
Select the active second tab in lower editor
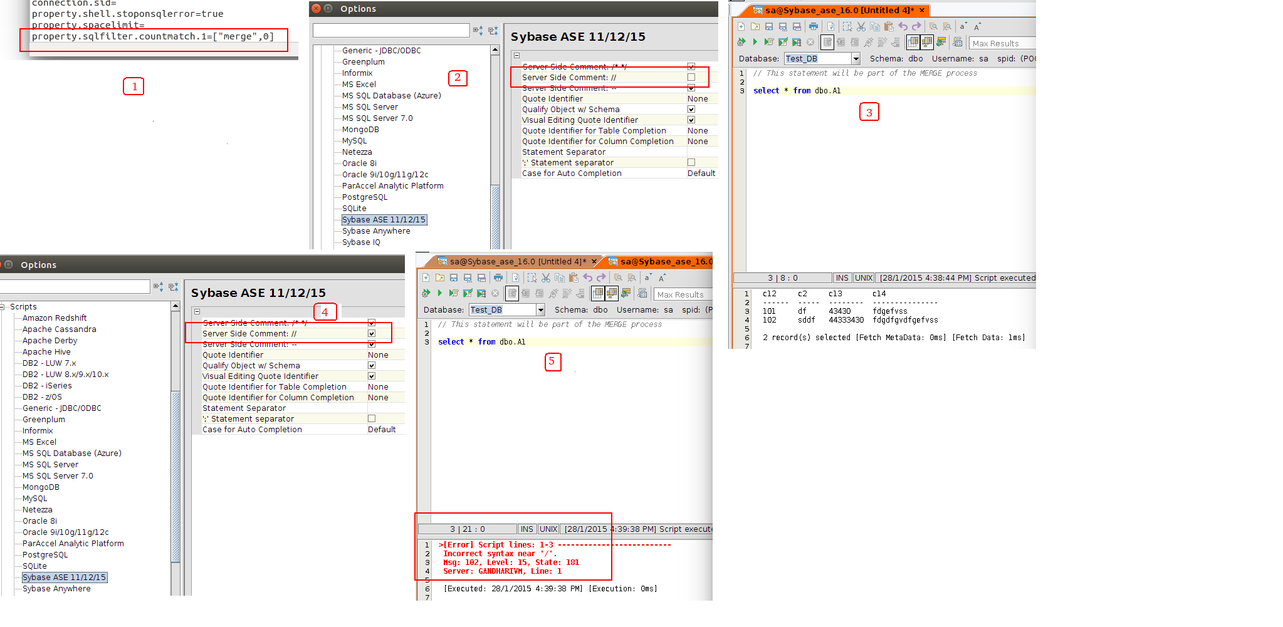[659, 261]
